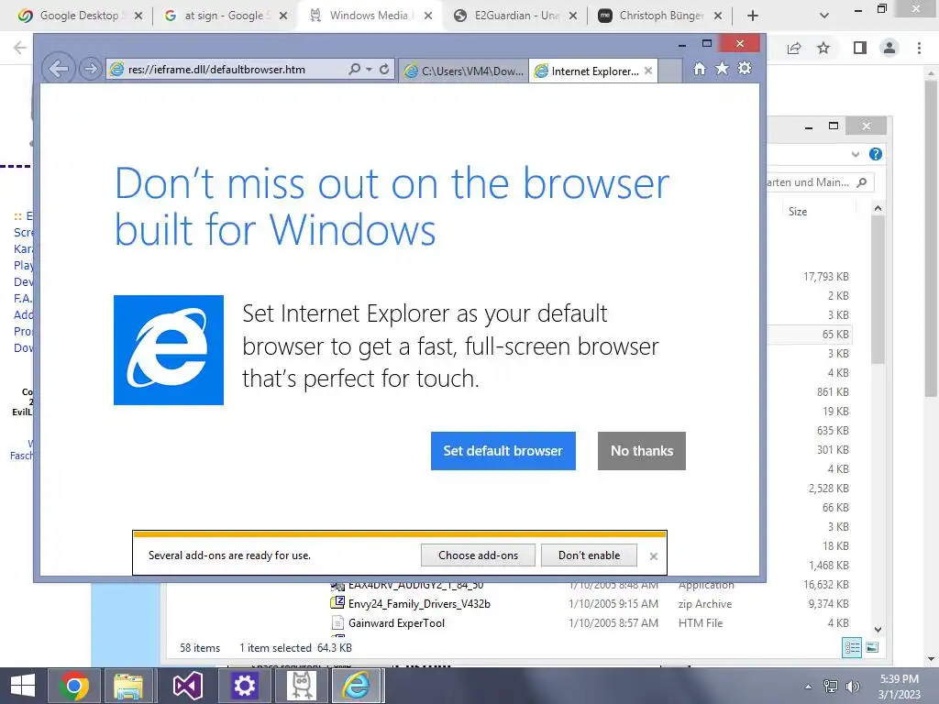Click the No thanks button
The width and height of the screenshot is (939, 704).
tap(641, 451)
